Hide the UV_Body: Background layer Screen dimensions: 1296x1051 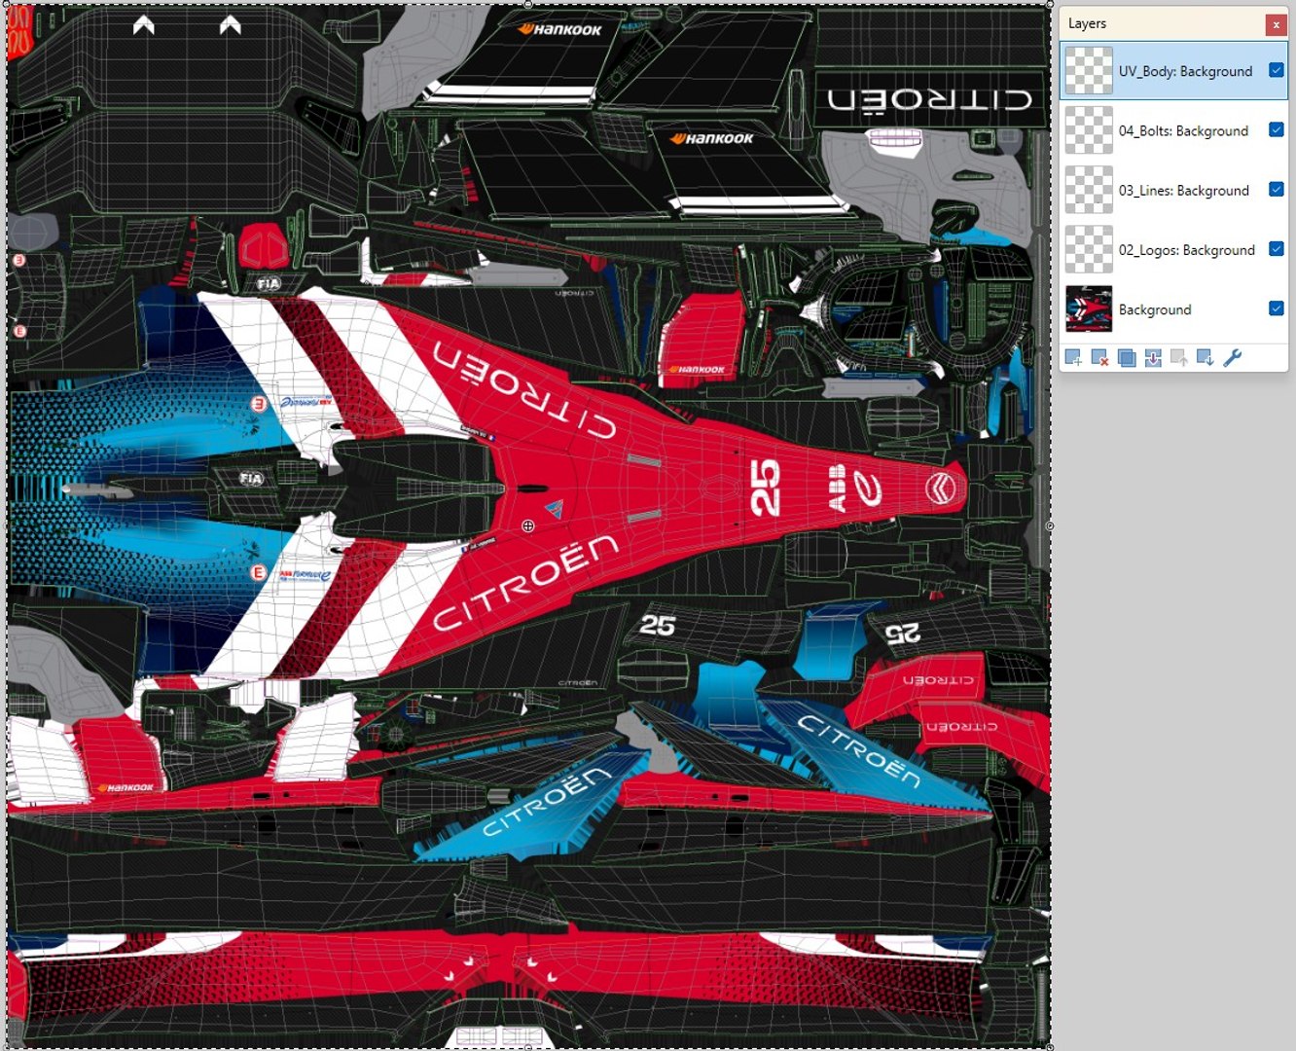click(1277, 70)
